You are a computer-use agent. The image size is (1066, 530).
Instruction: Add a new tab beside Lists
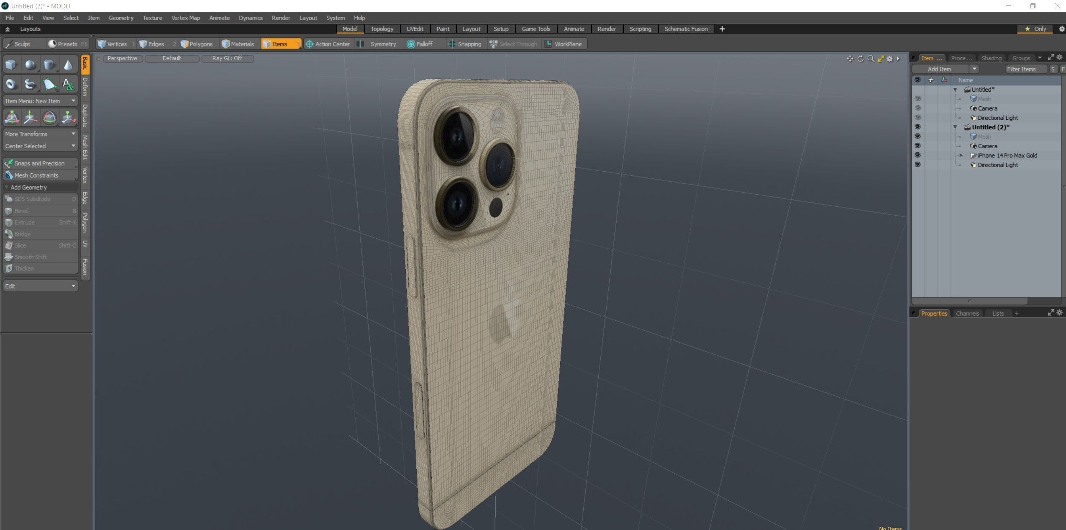tap(1017, 313)
